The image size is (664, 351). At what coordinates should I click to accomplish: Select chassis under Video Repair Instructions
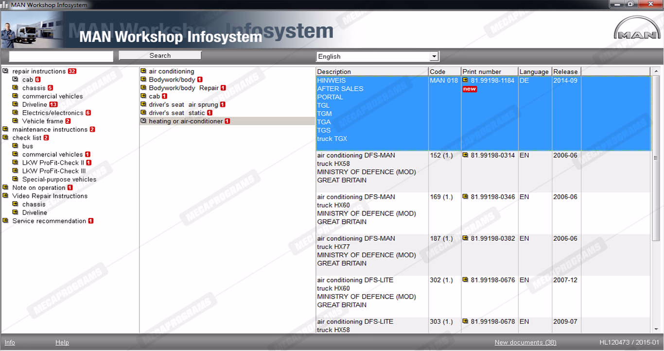[x=34, y=204]
